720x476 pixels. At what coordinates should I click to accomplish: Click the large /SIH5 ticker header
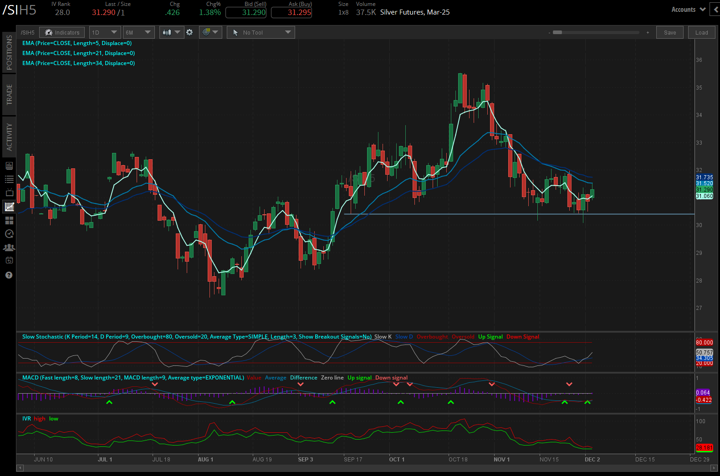[20, 10]
